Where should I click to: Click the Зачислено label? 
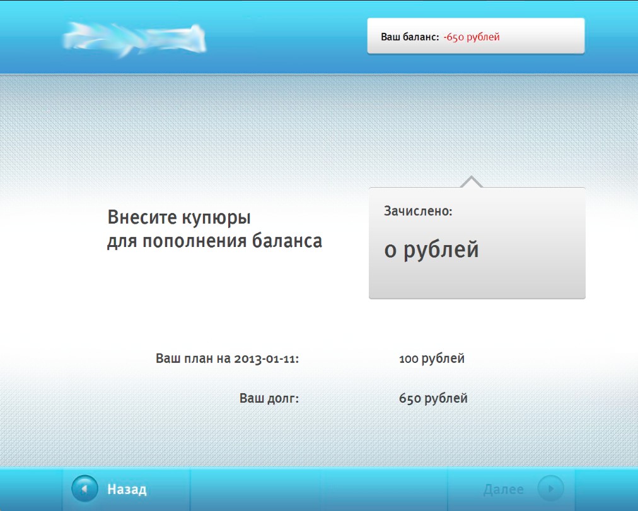click(x=418, y=211)
